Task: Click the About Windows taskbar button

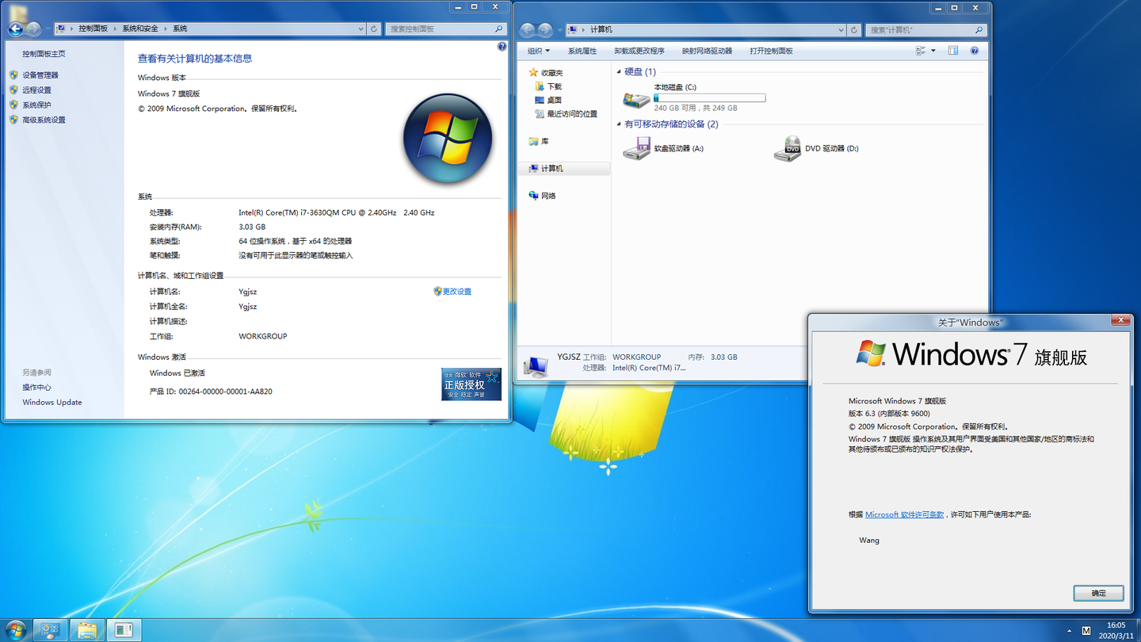Action: coord(124,631)
